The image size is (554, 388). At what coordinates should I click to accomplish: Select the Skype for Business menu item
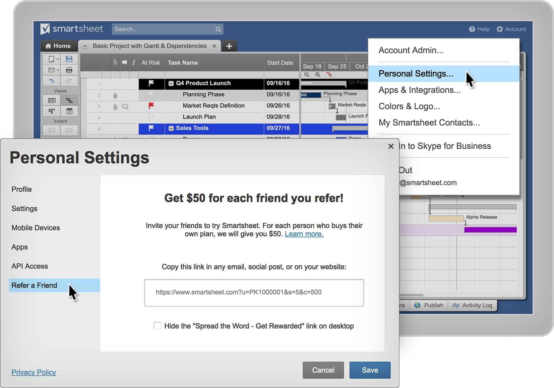tap(445, 146)
